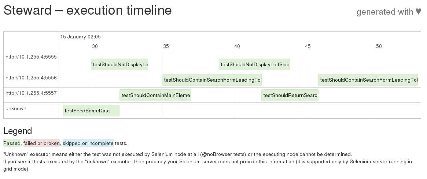Screen dimensions: 427x179
Task: Click the 45 seconds axis tick
Action: (x=308, y=46)
